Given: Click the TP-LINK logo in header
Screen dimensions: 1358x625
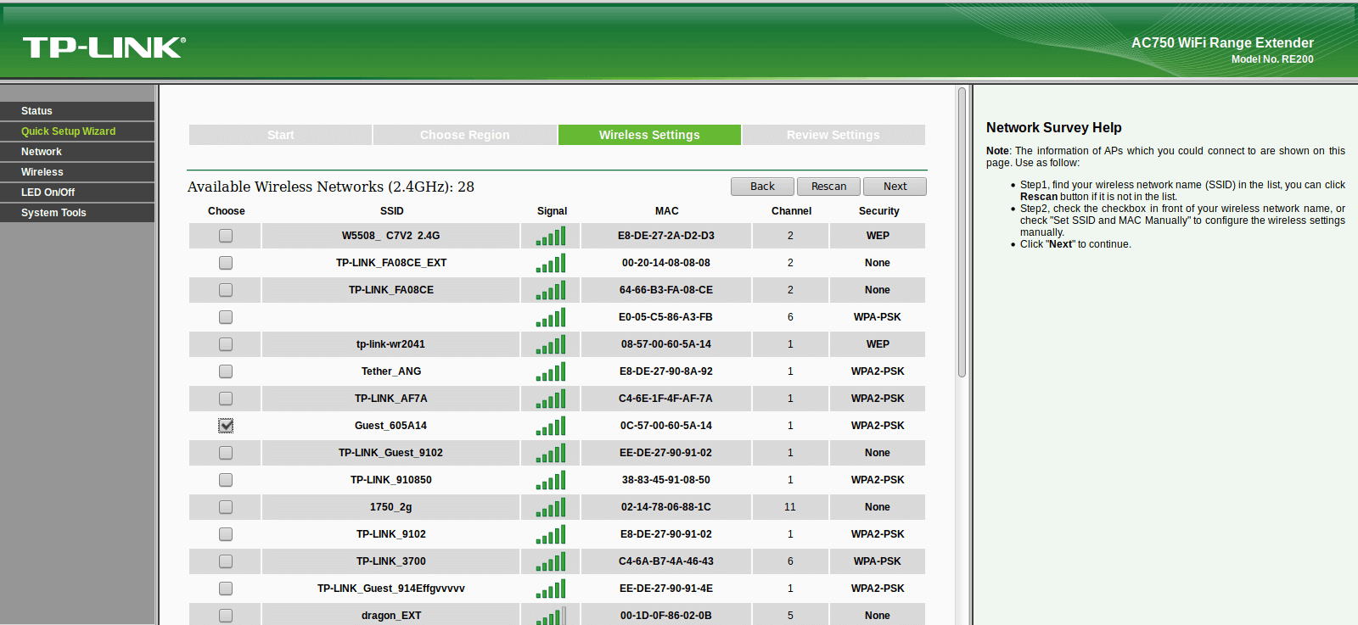Looking at the screenshot, I should point(104,47).
